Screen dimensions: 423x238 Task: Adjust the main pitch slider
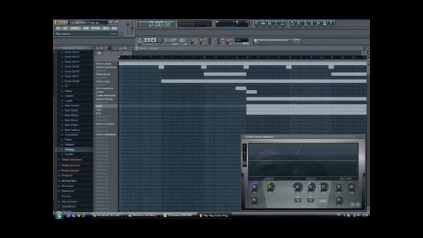pyautogui.click(x=132, y=28)
